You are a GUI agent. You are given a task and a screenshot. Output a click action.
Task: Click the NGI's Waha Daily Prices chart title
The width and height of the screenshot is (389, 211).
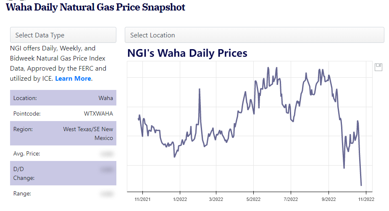point(187,53)
